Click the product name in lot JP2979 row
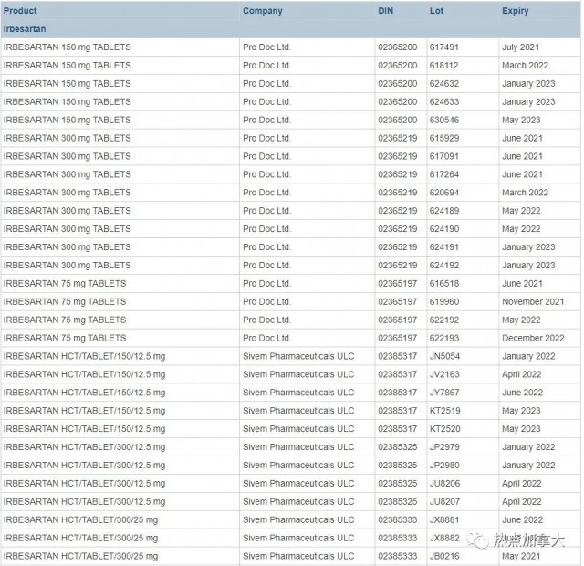 coord(84,447)
